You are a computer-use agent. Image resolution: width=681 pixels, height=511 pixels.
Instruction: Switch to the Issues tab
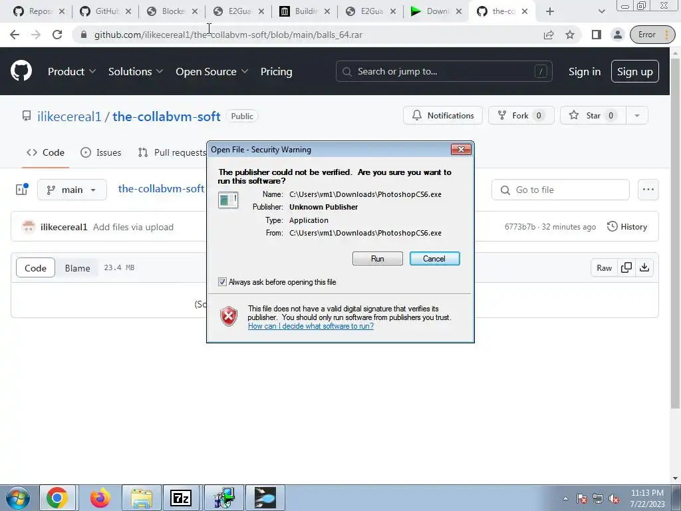click(x=101, y=152)
